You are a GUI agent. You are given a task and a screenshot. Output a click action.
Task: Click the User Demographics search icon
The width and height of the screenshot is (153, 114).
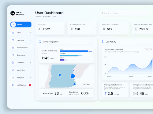tap(91, 42)
